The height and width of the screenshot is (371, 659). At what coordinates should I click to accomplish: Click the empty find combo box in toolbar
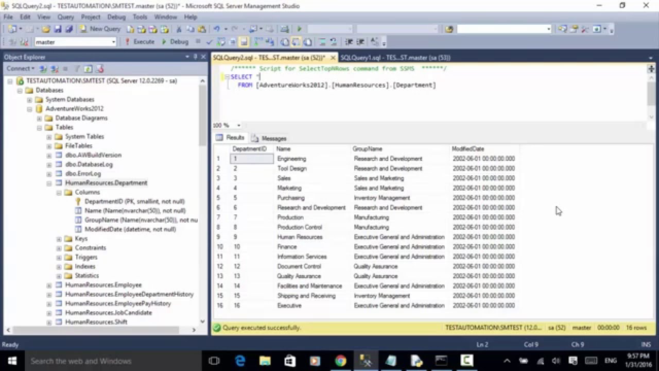pyautogui.click(x=504, y=29)
